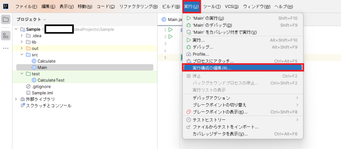This screenshot has width=341, height=149.
Task: Open the 移動(N) menu
Action: (x=85, y=7)
